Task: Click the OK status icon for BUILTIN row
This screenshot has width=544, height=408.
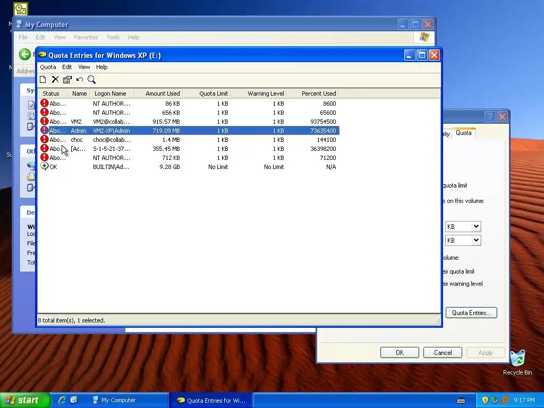Action: coord(45,166)
